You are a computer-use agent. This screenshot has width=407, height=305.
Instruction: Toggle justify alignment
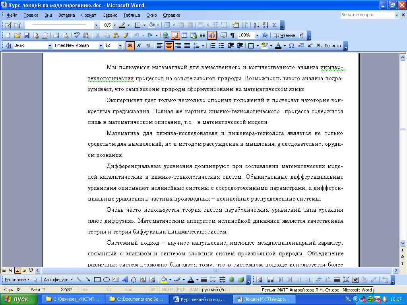pos(187,46)
